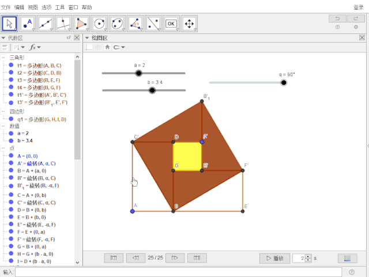Toggle visibility of q1 quadrilateral
This screenshot has width=369, height=277.
click(11, 119)
